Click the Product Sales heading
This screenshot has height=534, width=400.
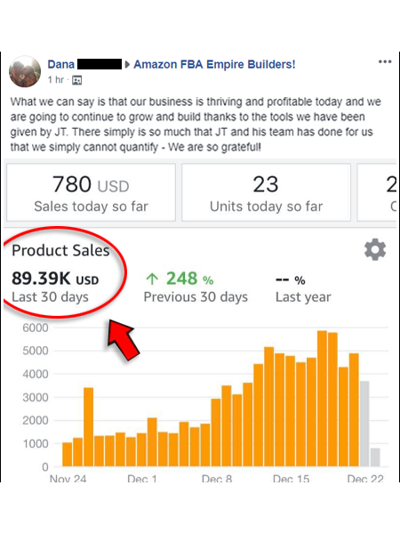coord(60,250)
